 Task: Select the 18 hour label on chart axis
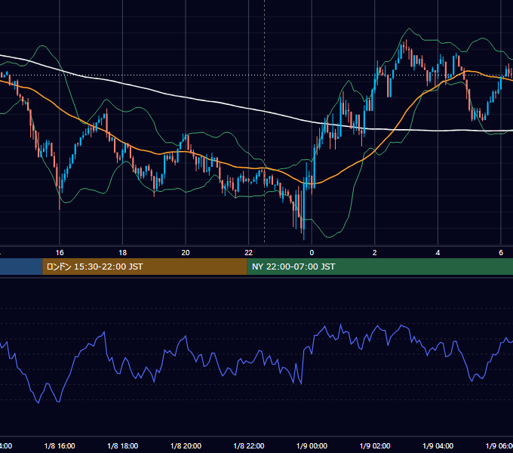point(122,253)
